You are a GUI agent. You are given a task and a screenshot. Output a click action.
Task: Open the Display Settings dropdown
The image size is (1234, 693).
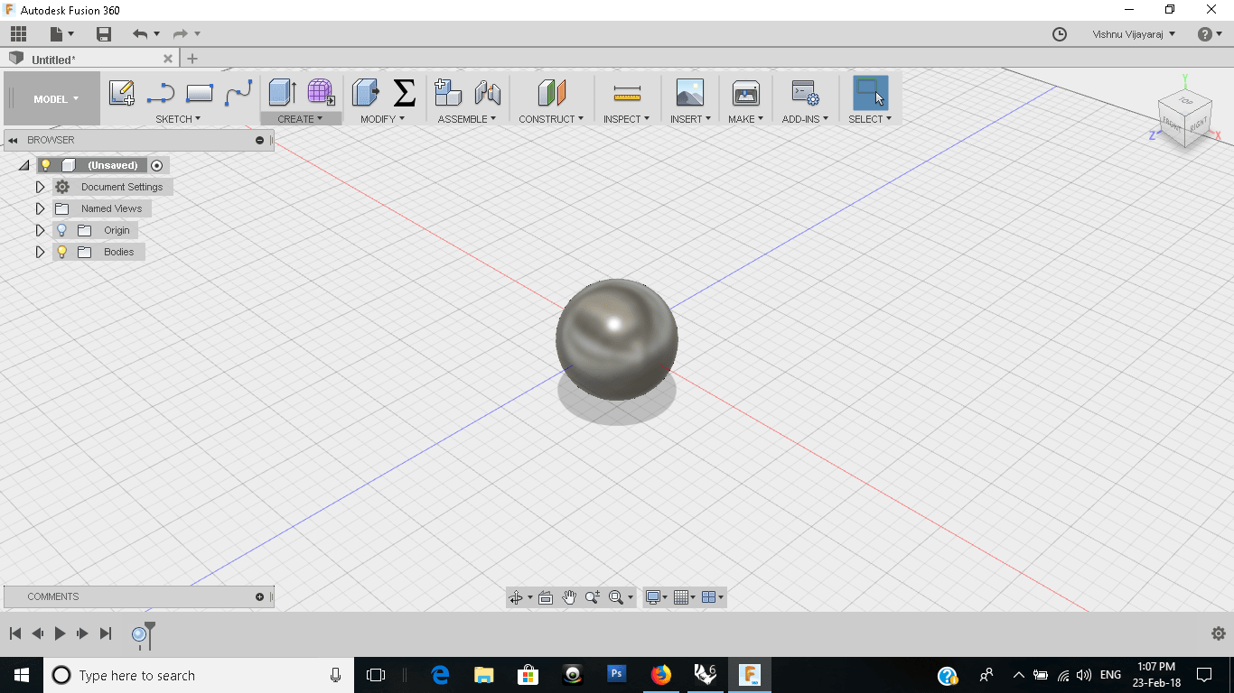(x=656, y=597)
